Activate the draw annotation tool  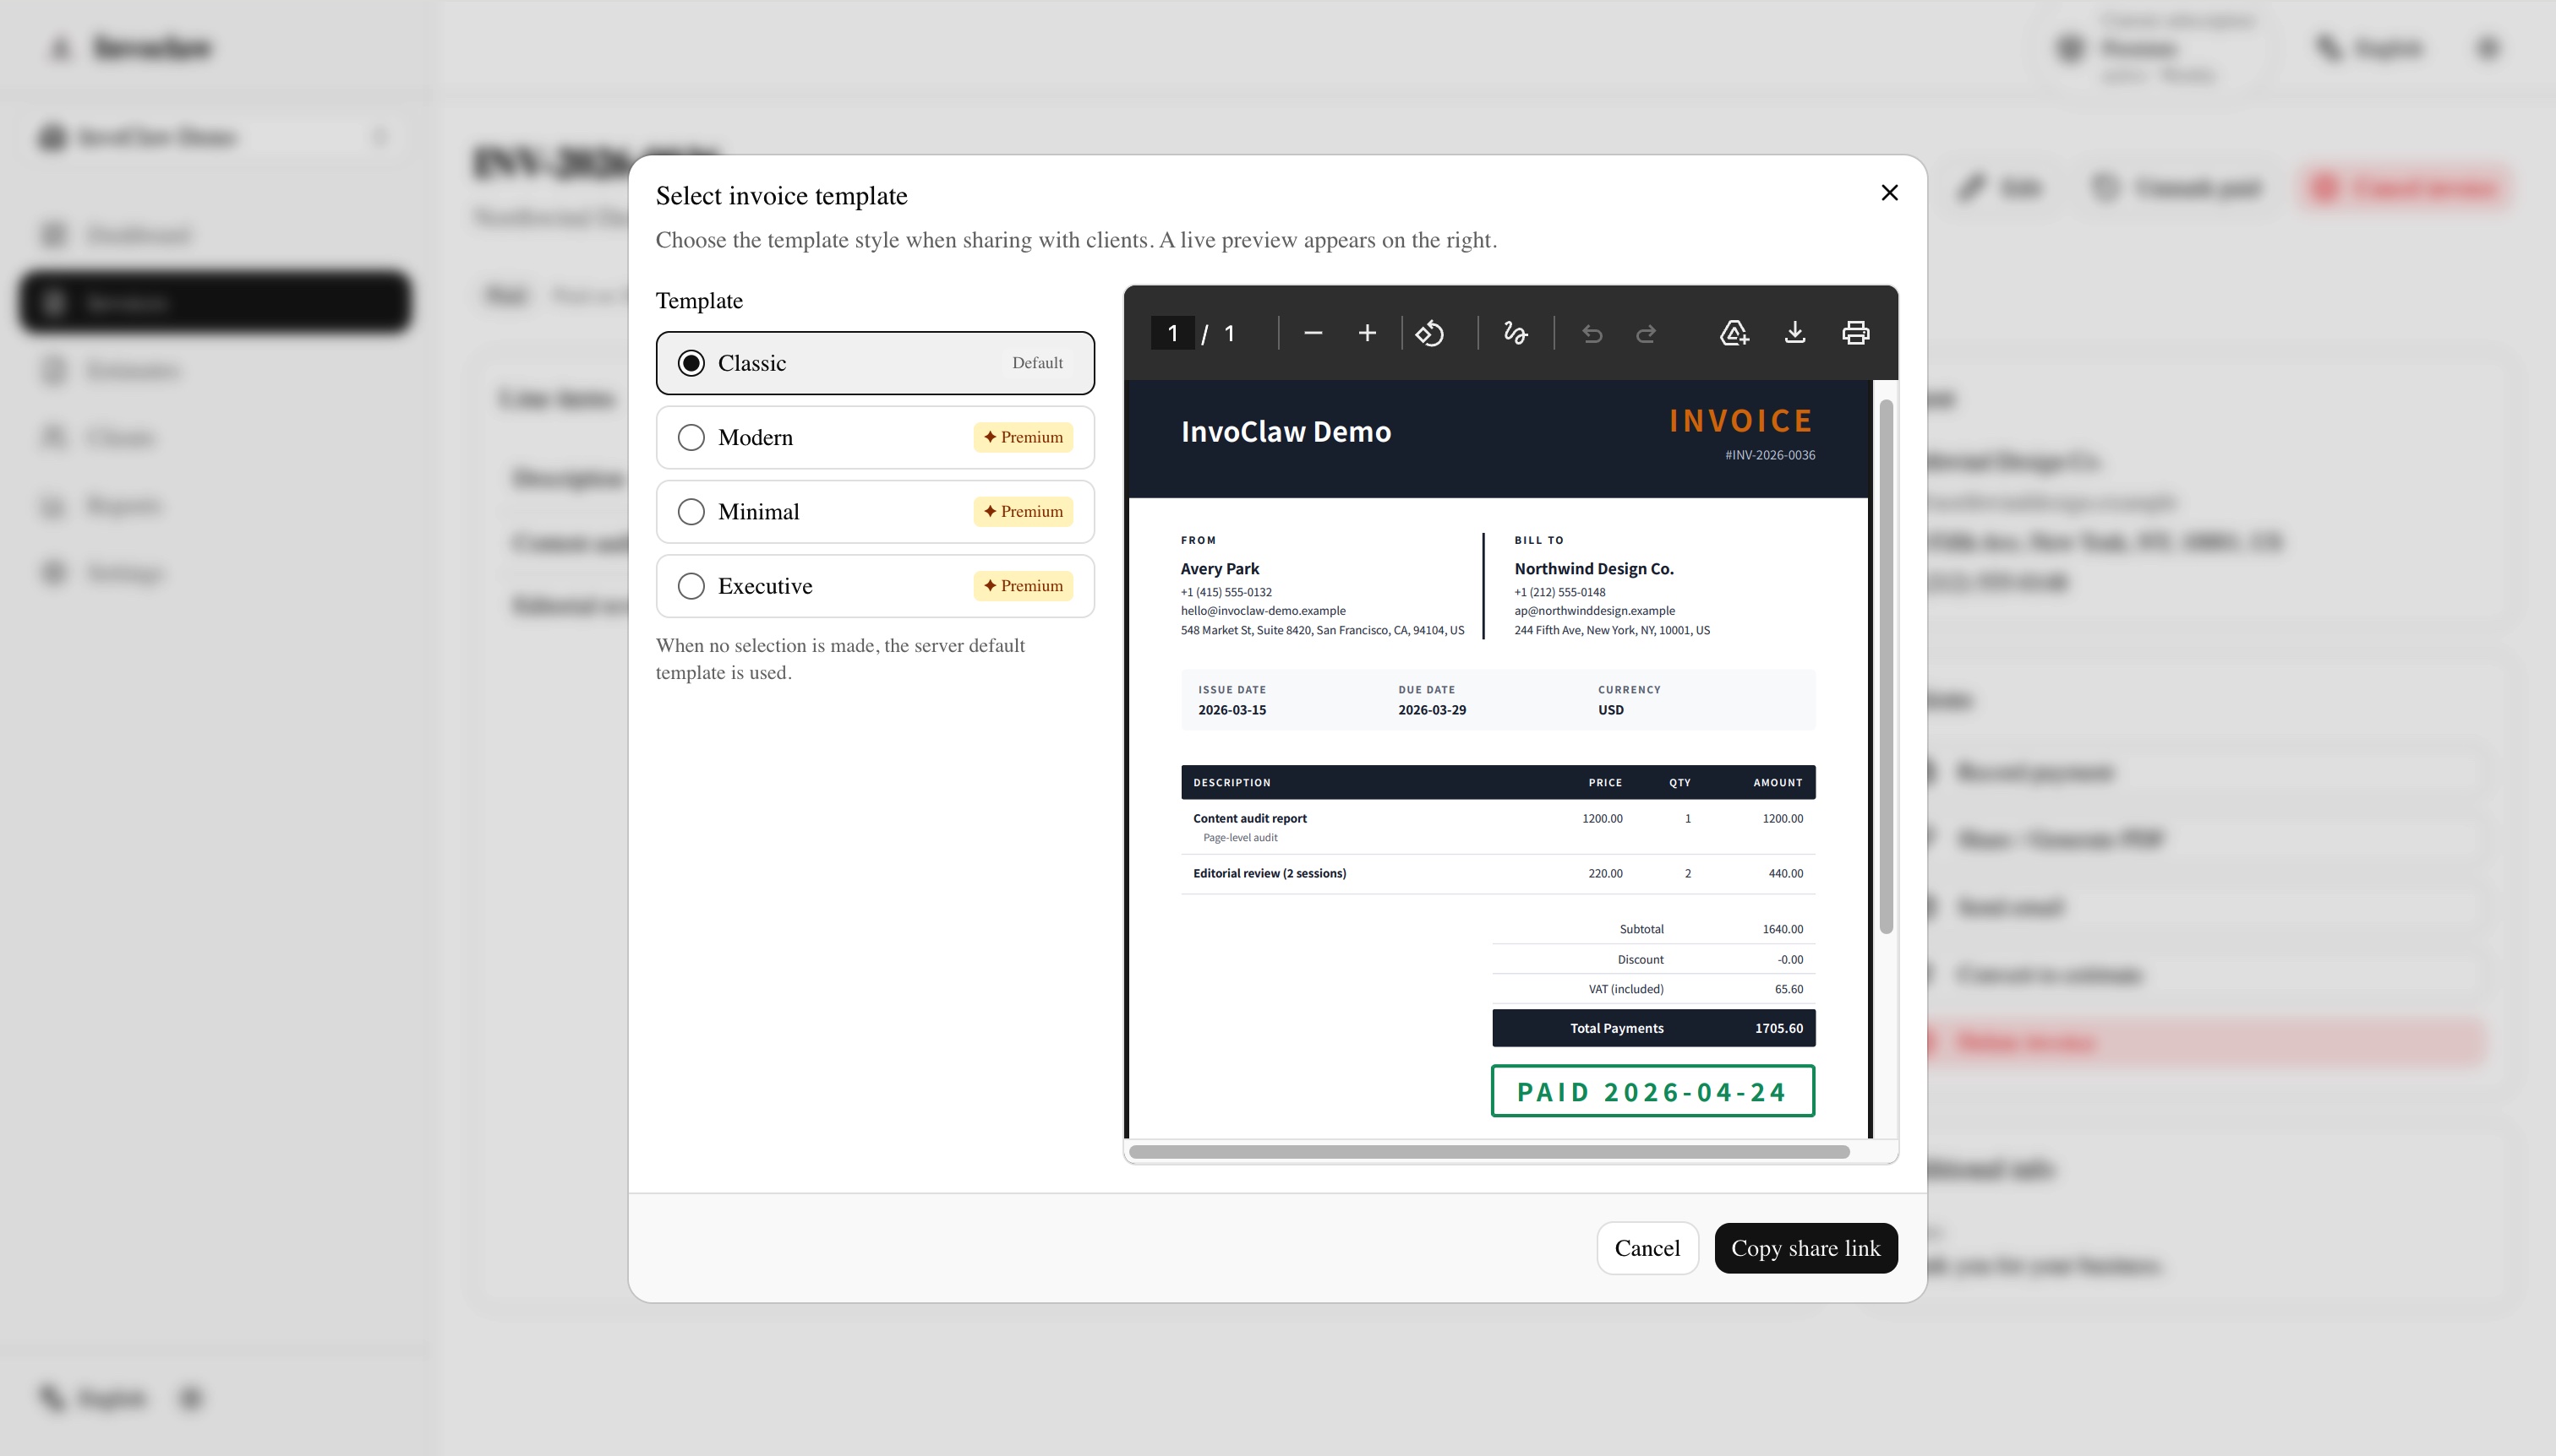(1516, 333)
